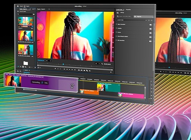Click comparison view icon
This screenshot has width=191, height=140.
coord(87,70)
